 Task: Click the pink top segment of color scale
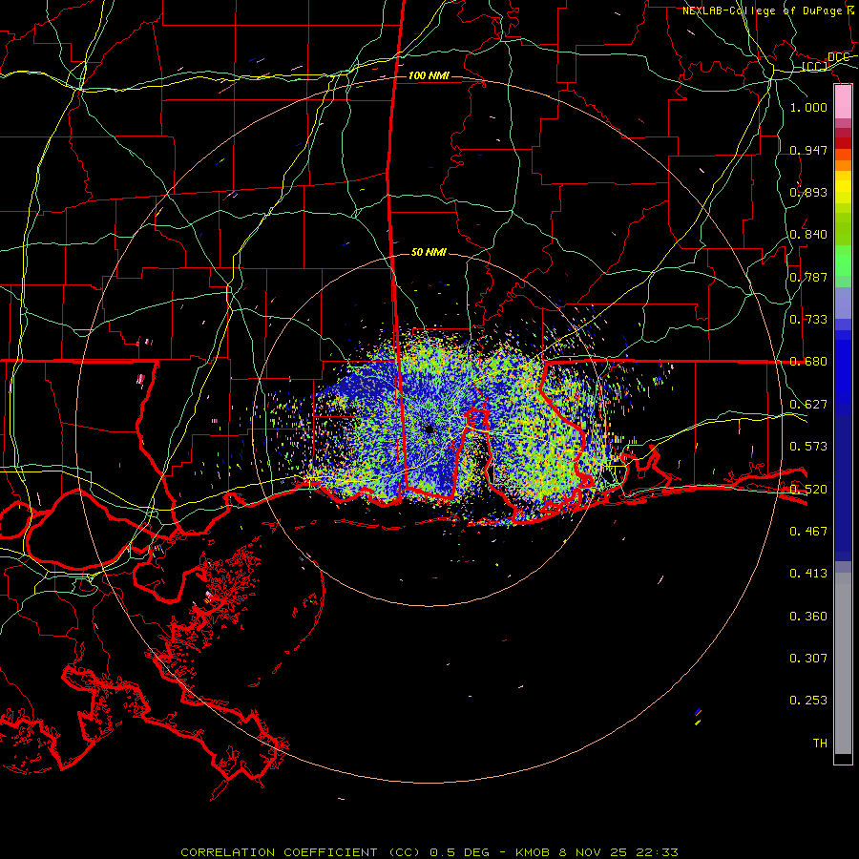pos(843,102)
